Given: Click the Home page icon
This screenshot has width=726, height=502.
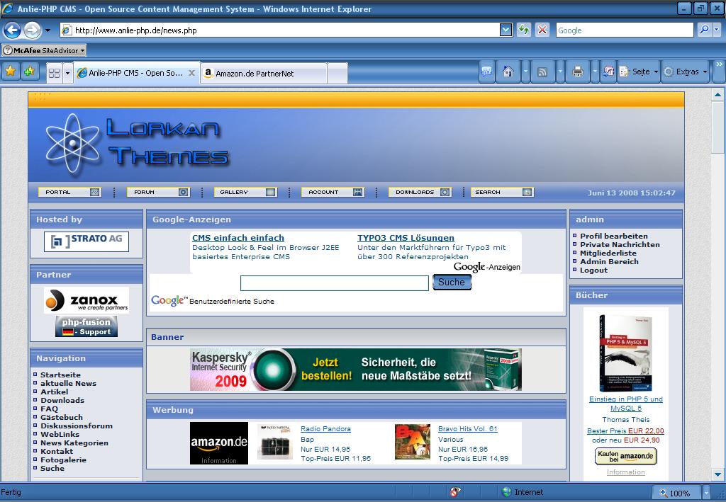Looking at the screenshot, I should click(x=508, y=72).
